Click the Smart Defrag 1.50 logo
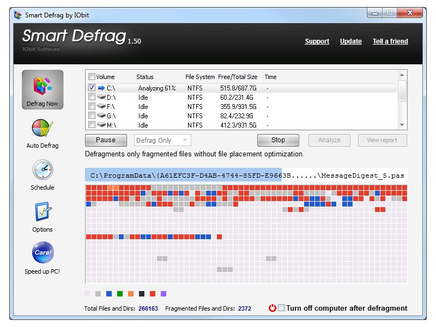Viewport: 436px width, 327px height. (82, 37)
